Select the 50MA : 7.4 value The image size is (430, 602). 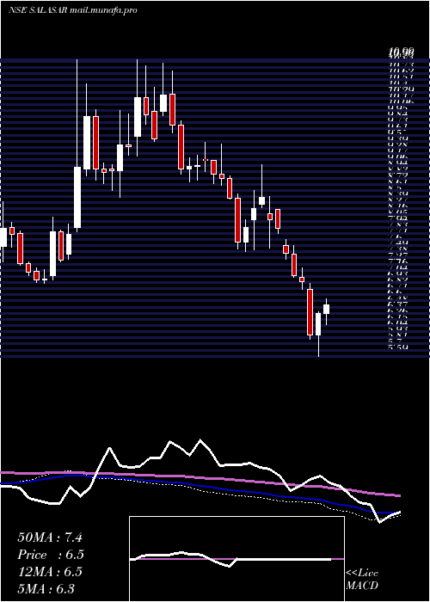[x=50, y=537]
